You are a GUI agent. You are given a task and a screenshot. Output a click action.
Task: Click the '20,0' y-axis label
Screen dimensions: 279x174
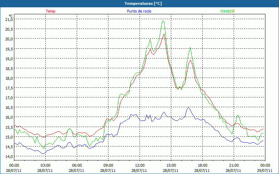(9, 39)
